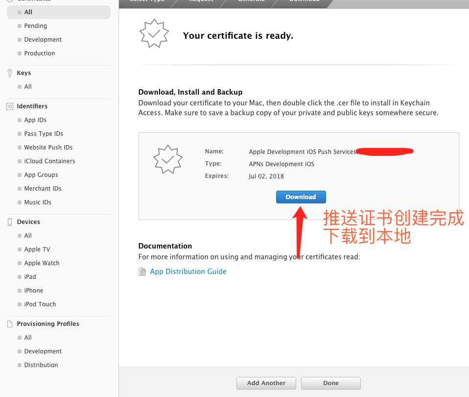
Task: Open Pass Type IDs
Action: pyautogui.click(x=44, y=134)
